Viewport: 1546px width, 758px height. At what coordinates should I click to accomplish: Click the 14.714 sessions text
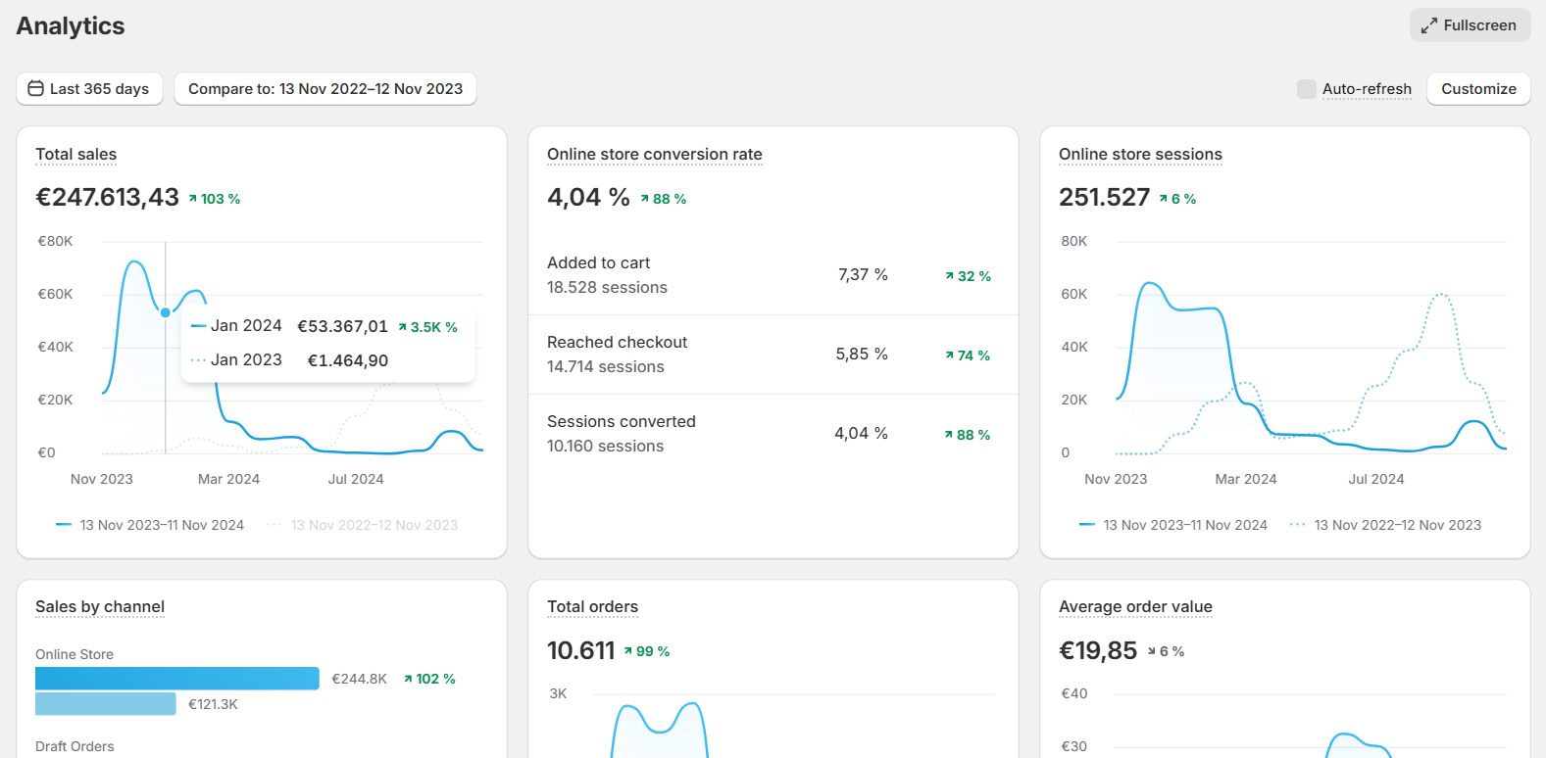click(x=606, y=366)
